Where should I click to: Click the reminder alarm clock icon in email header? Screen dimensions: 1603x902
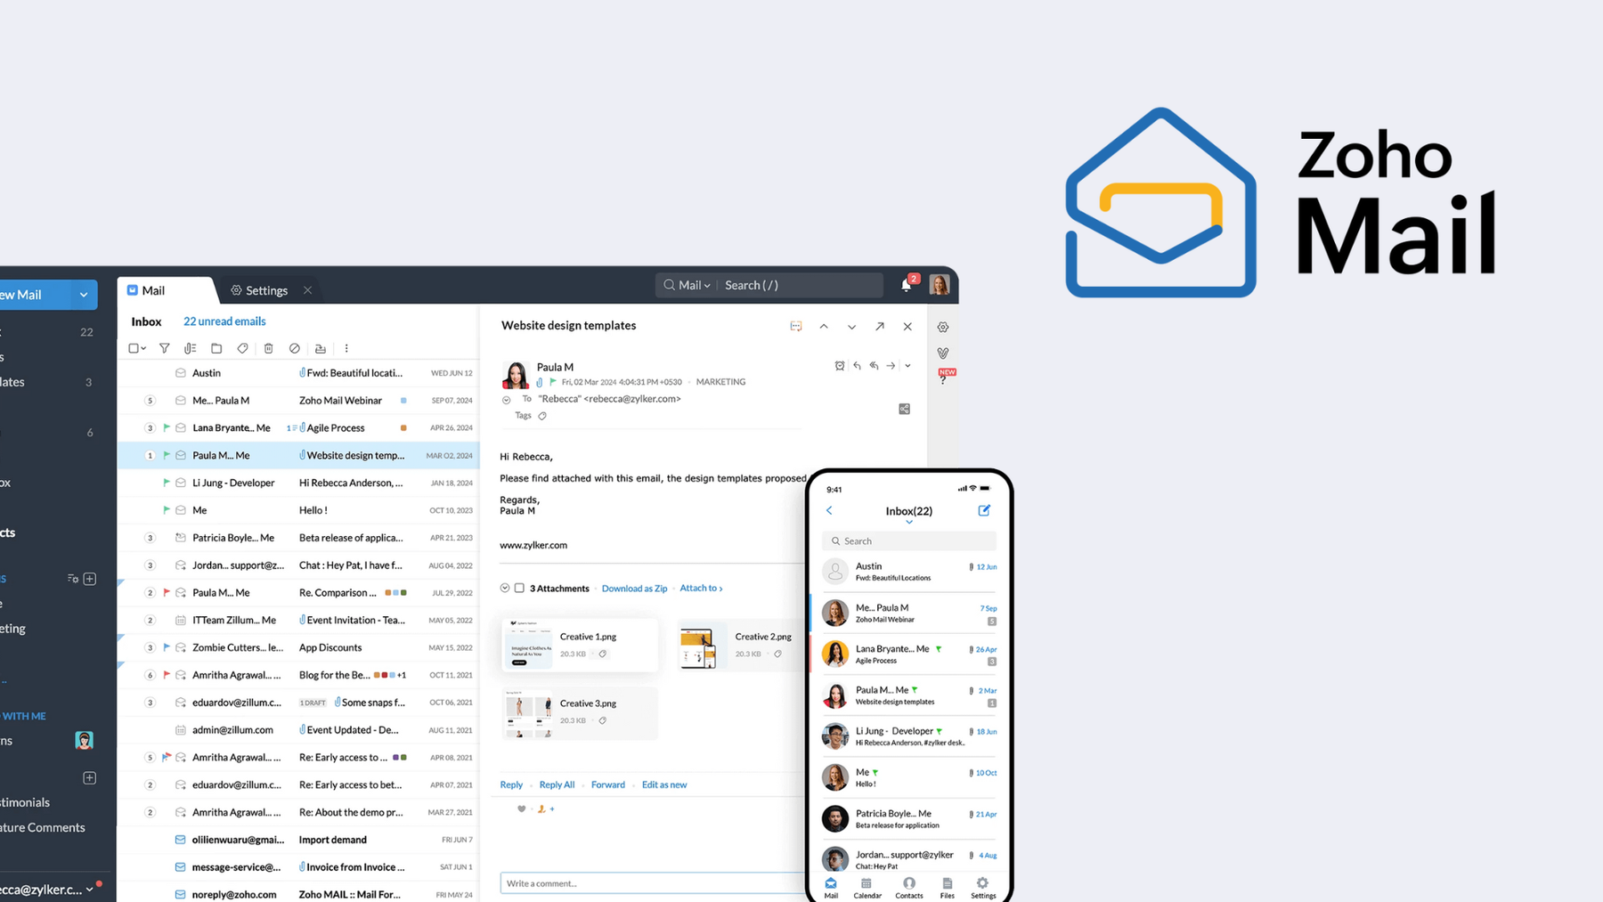pos(839,366)
